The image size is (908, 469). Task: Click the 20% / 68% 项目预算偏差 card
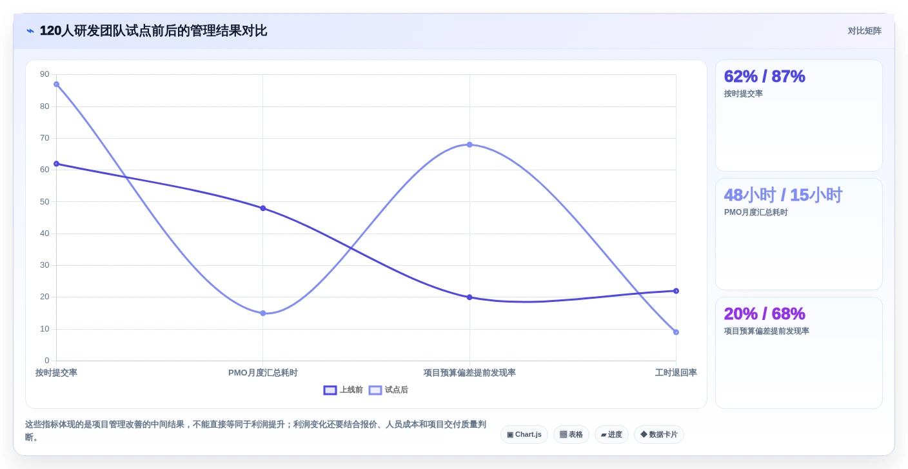coord(799,353)
